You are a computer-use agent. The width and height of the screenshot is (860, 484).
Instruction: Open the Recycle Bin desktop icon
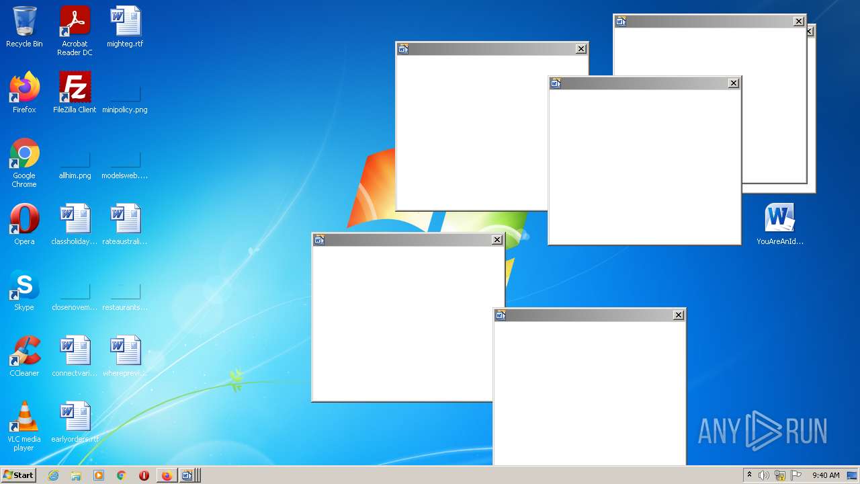point(24,28)
